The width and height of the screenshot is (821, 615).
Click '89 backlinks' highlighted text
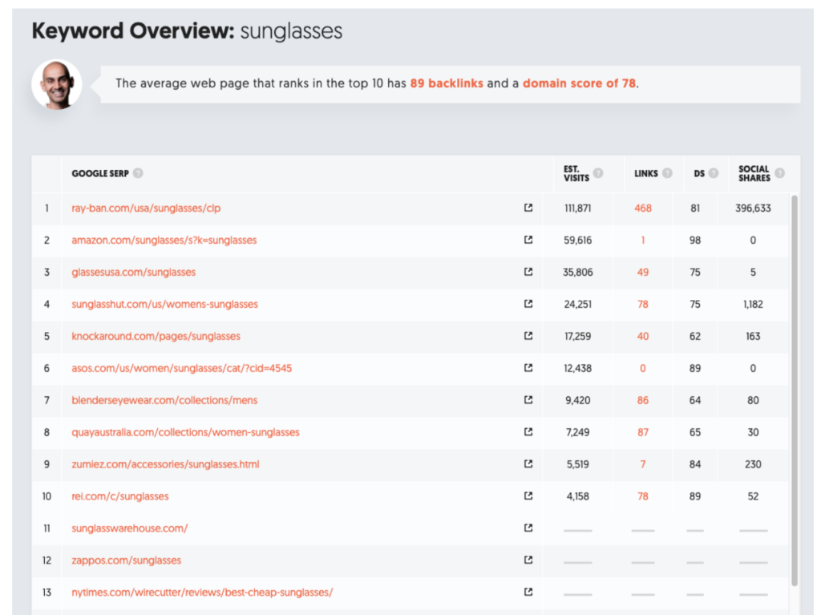tap(447, 83)
